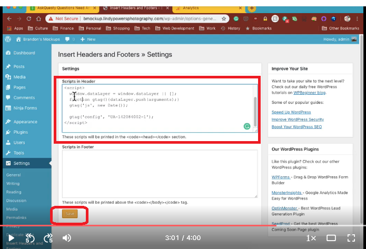Screen dimensions: 366x249
Task: Open the History bookmark
Action: tap(230, 28)
